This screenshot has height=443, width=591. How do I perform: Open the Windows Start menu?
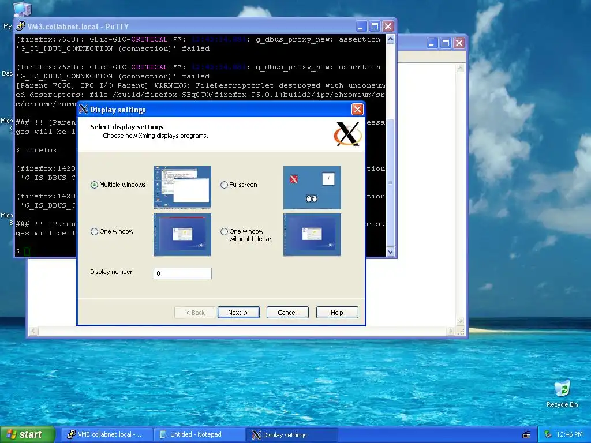click(x=27, y=434)
